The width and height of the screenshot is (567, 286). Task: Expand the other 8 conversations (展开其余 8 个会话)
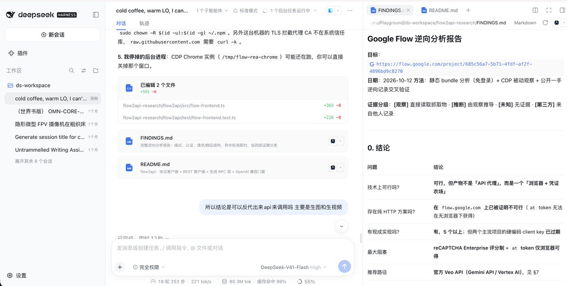point(34,161)
